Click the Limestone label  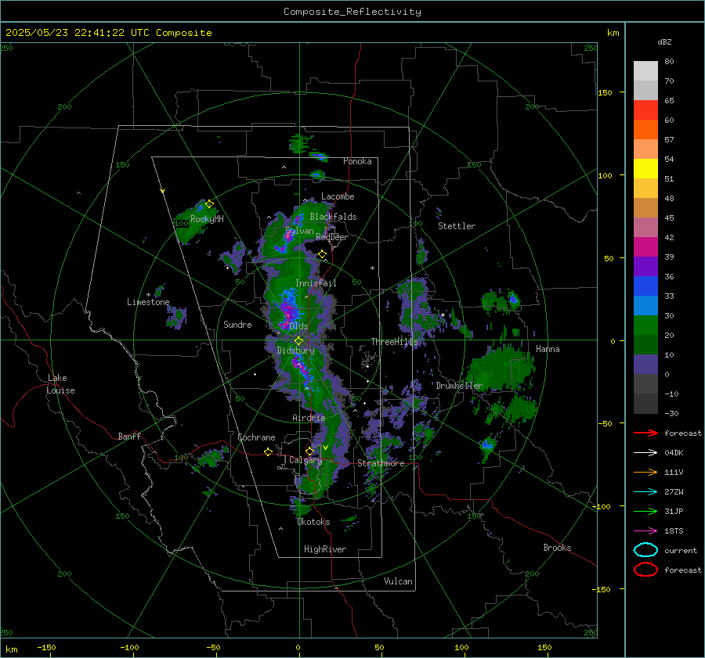pyautogui.click(x=148, y=302)
